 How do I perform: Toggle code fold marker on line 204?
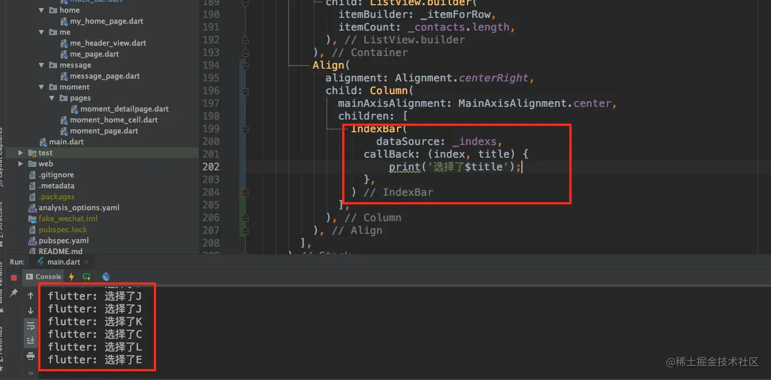tap(245, 192)
